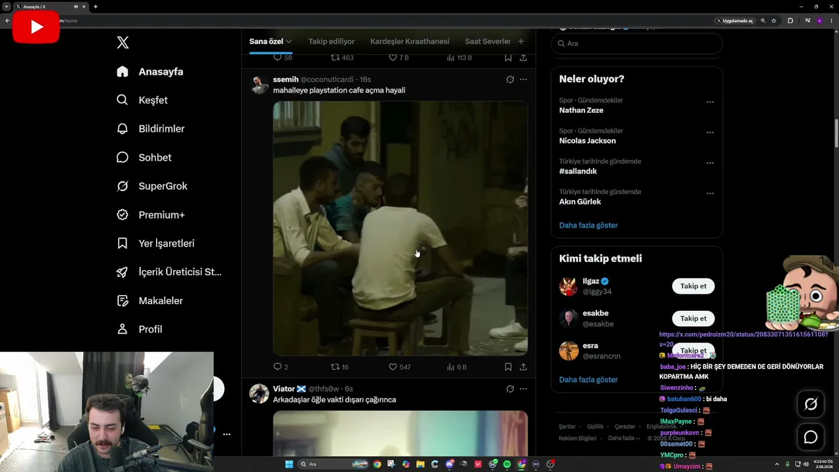The image size is (839, 472).
Task: Open more options for #sallandık trend
Action: pyautogui.click(x=710, y=163)
